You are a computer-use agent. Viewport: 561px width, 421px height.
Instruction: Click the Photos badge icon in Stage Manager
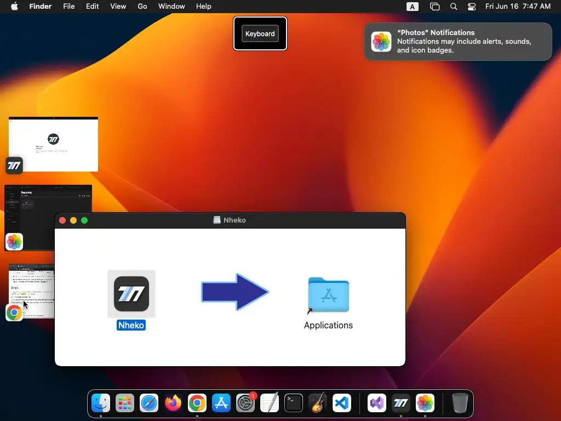[14, 242]
